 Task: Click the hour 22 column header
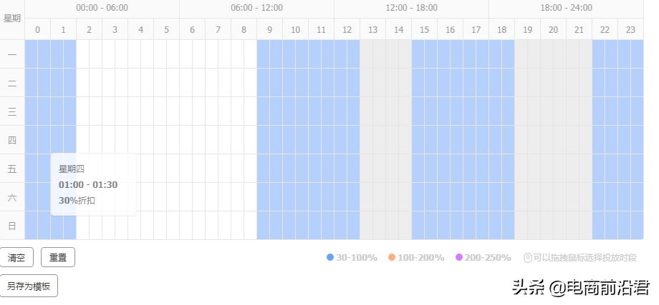[605, 29]
